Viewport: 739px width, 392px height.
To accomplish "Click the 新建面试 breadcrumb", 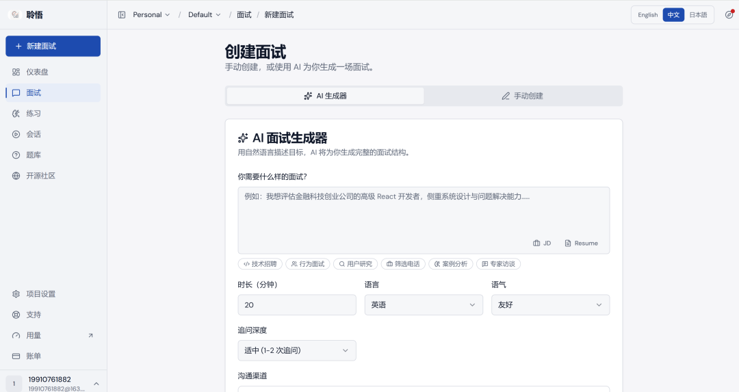I will click(x=279, y=14).
